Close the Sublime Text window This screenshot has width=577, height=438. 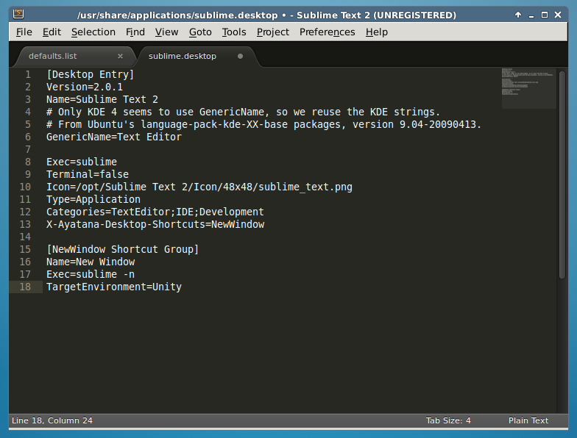(559, 15)
